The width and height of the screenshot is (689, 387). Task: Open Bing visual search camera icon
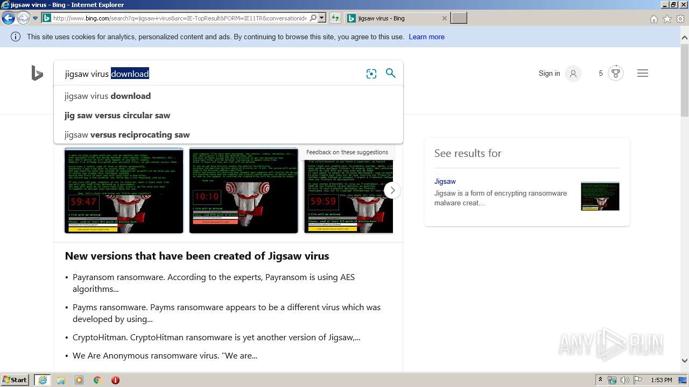(371, 74)
